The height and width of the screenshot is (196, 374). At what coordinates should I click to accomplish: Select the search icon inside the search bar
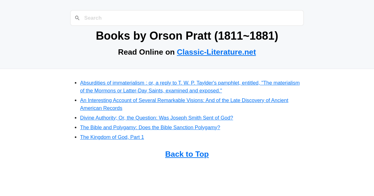click(x=77, y=18)
